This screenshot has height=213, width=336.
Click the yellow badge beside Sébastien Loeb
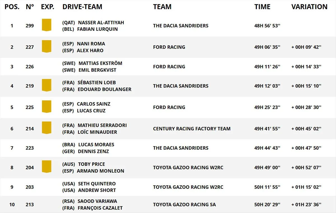(x=46, y=85)
